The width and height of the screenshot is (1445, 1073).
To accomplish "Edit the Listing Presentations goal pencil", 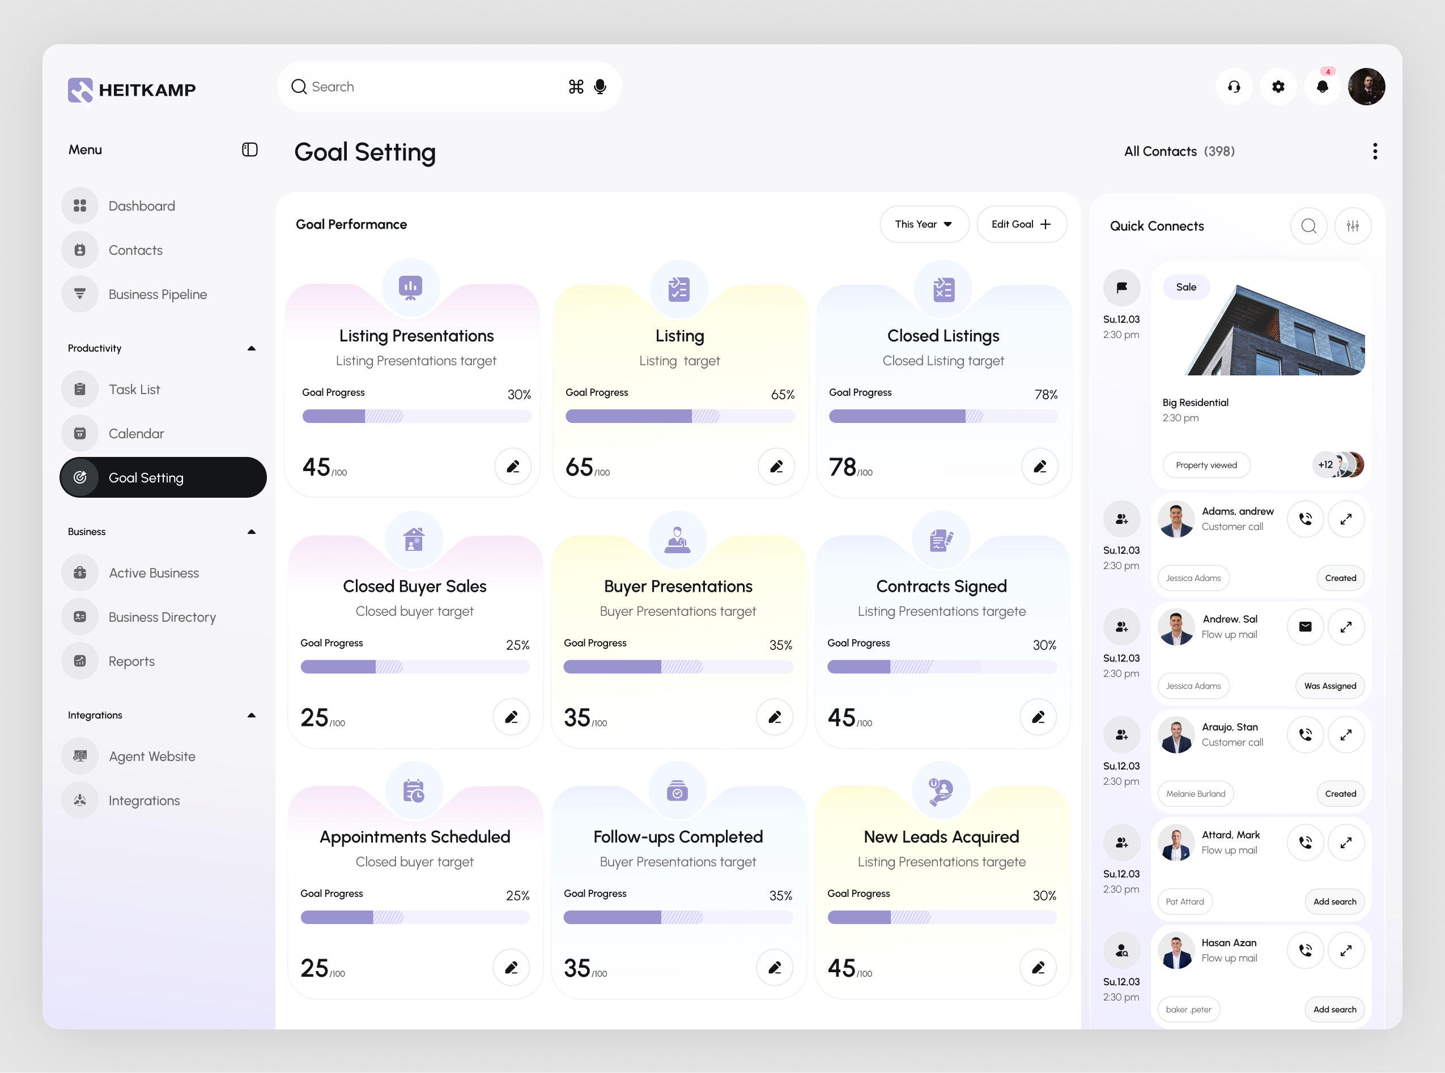I will 513,467.
